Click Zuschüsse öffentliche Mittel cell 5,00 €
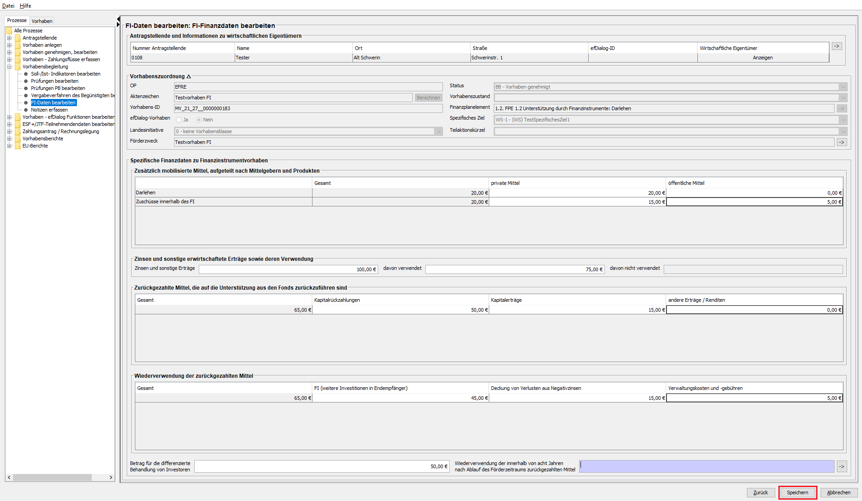862x501 pixels. (755, 202)
